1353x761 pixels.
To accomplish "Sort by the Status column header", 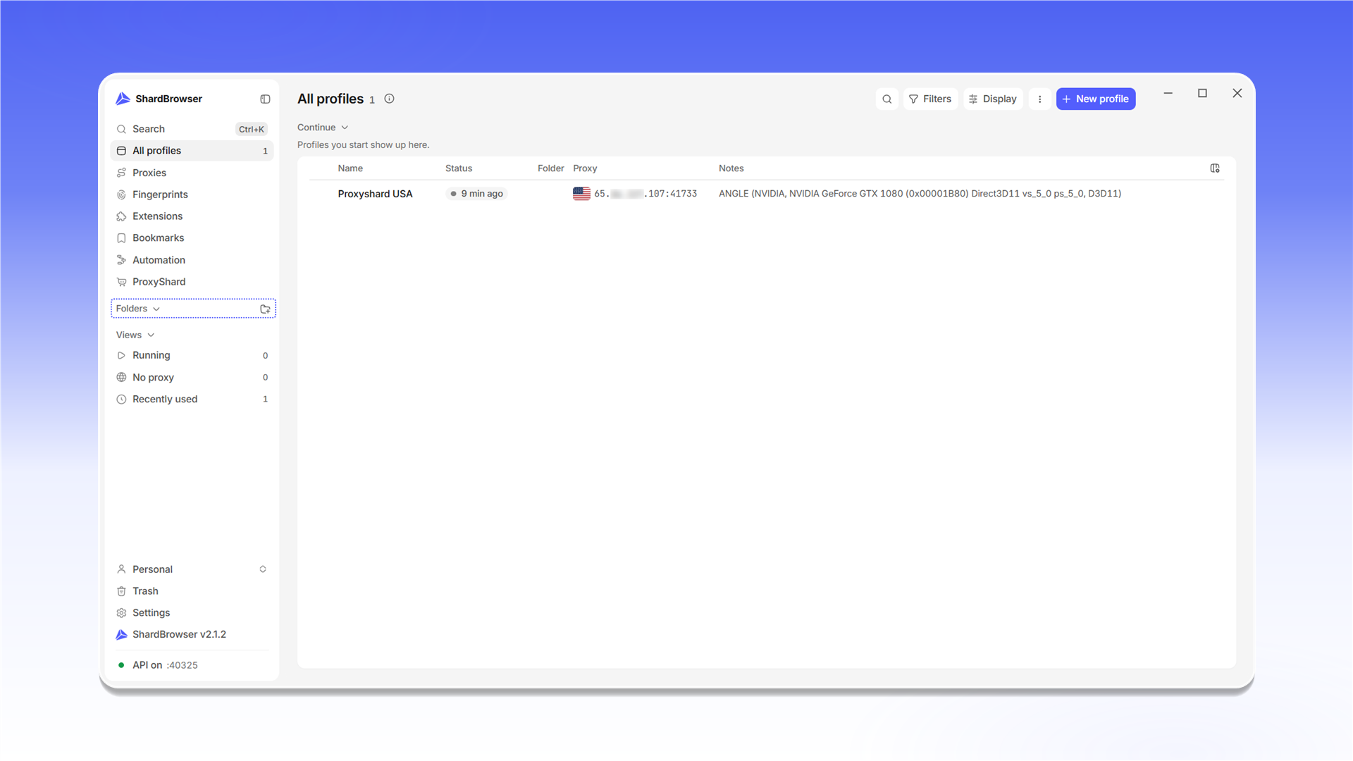I will 459,168.
